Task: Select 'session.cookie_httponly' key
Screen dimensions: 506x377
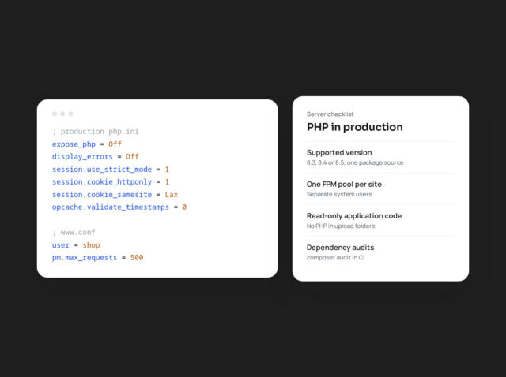Action: [102, 182]
